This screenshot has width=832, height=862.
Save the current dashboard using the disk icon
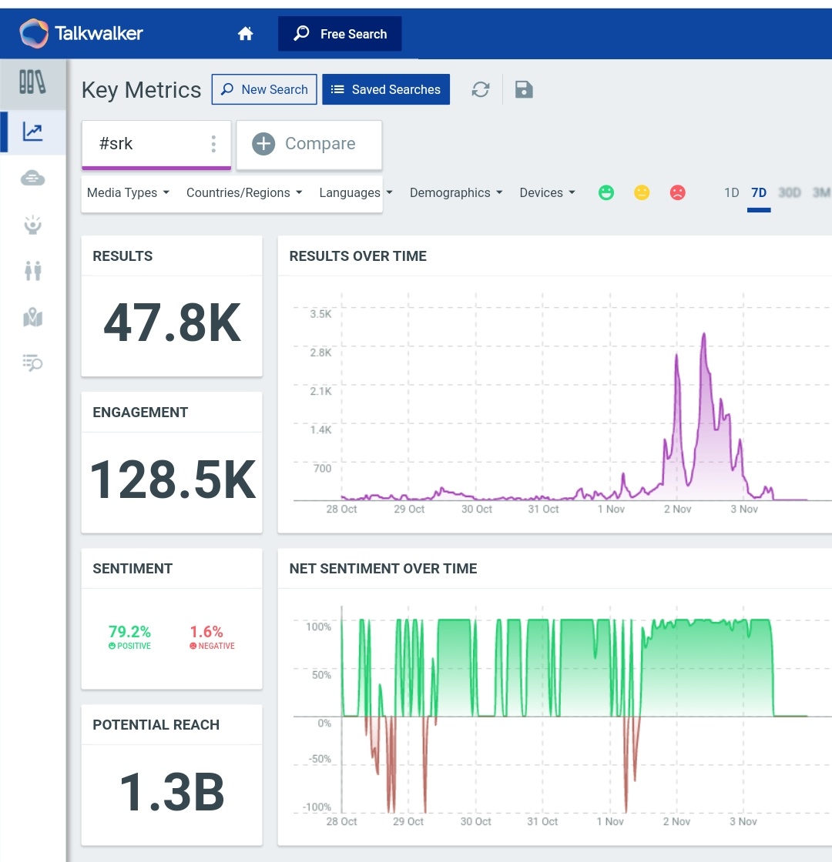click(524, 89)
